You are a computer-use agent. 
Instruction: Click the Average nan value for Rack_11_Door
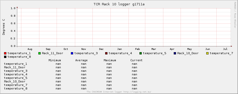click(84, 67)
